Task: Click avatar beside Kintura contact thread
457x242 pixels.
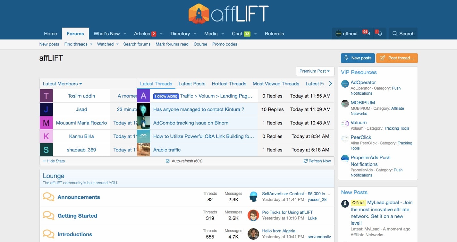Action: (143, 109)
